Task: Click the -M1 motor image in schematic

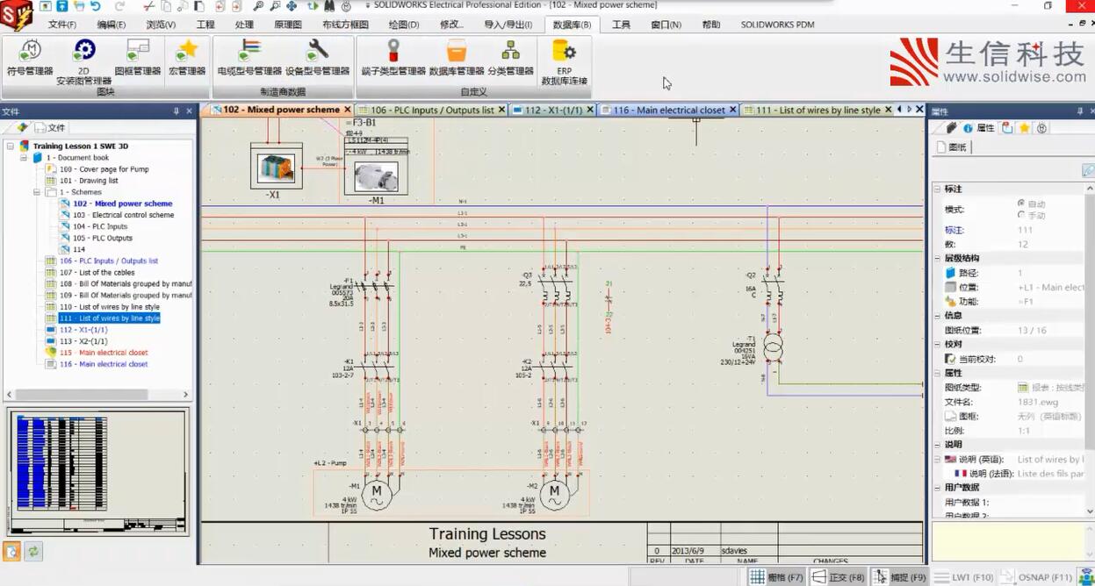Action: click(376, 176)
